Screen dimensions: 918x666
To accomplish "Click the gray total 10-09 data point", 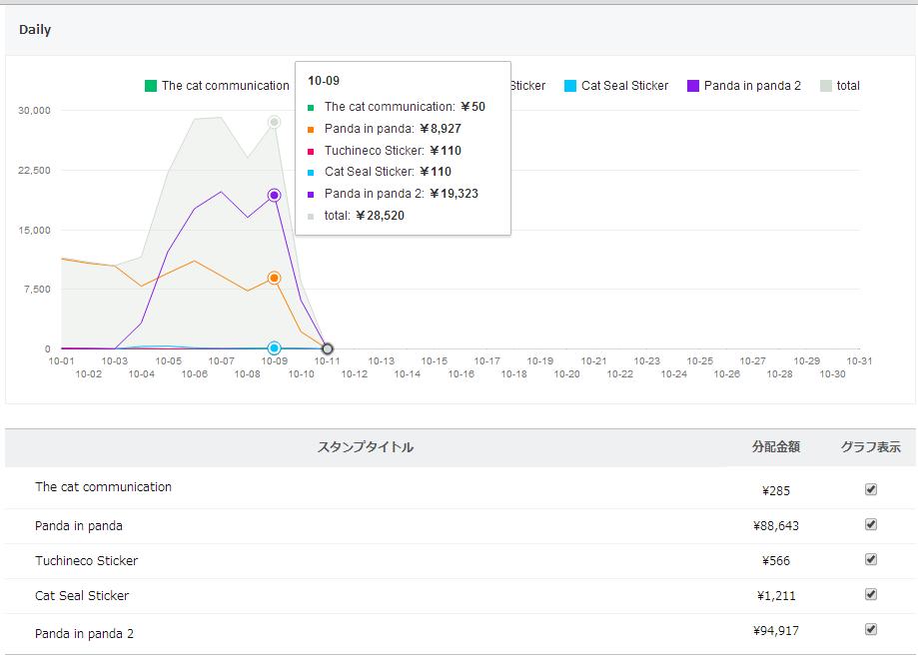I will [x=274, y=122].
